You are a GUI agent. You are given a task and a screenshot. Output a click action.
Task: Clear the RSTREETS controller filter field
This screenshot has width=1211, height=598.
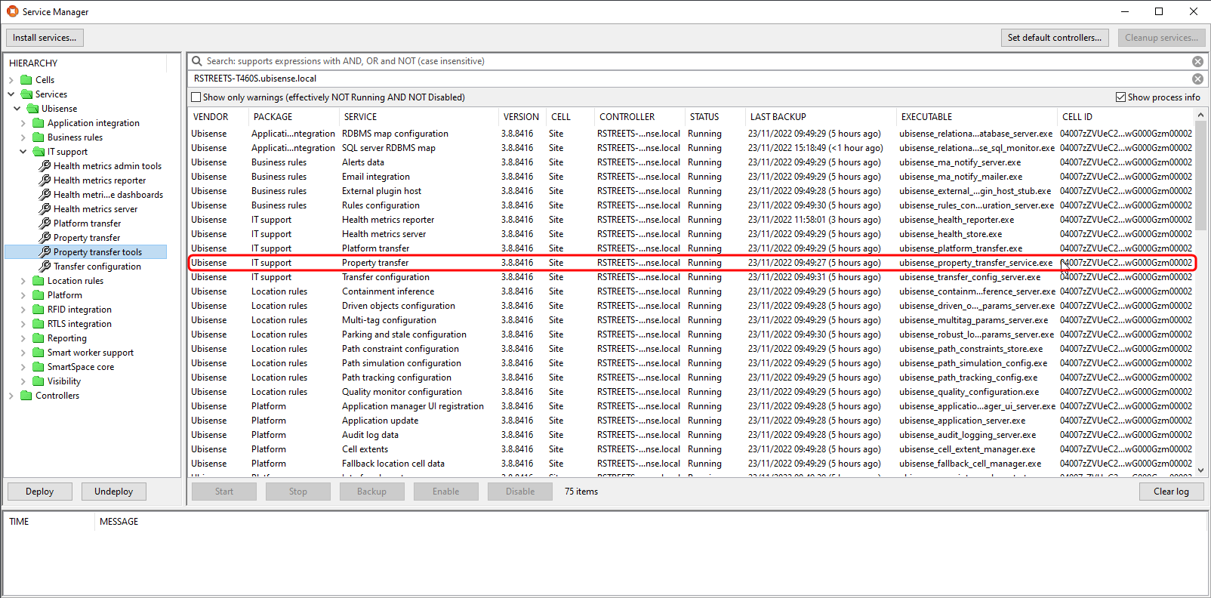(1197, 79)
